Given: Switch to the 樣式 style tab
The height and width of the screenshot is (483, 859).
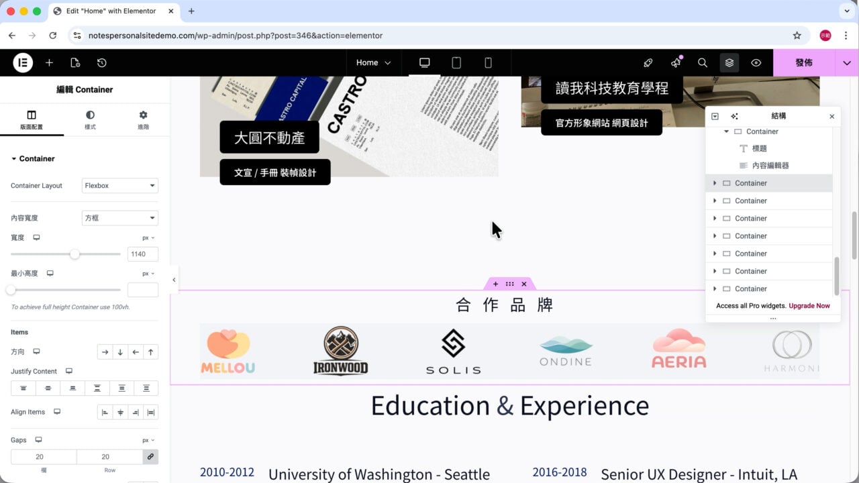Looking at the screenshot, I should point(90,120).
